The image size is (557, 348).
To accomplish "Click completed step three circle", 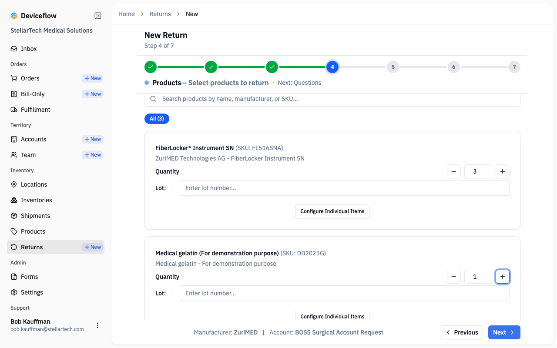I will 272,67.
